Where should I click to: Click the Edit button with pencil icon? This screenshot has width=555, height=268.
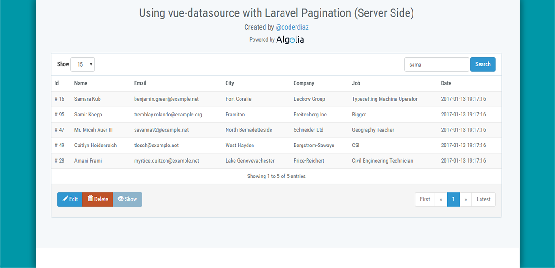pos(70,199)
